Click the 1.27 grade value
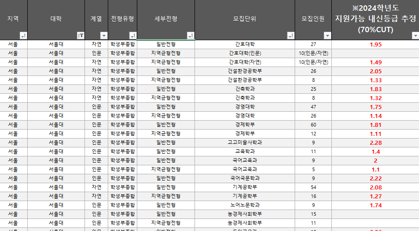This screenshot has height=231, width=419. coord(376,196)
